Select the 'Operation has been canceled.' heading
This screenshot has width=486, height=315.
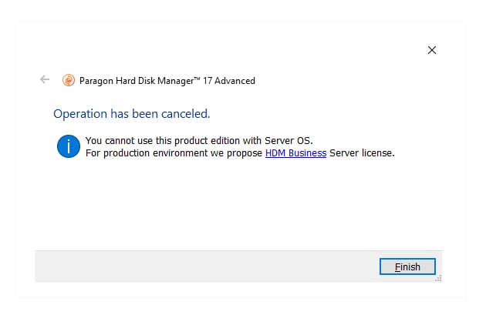pyautogui.click(x=132, y=114)
